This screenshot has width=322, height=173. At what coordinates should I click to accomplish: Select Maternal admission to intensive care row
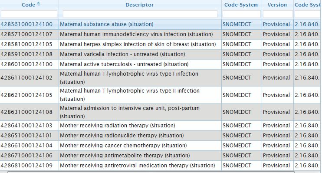pyautogui.click(x=160, y=112)
